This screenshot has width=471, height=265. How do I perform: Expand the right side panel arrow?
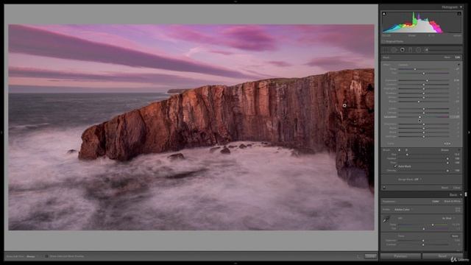[469, 132]
